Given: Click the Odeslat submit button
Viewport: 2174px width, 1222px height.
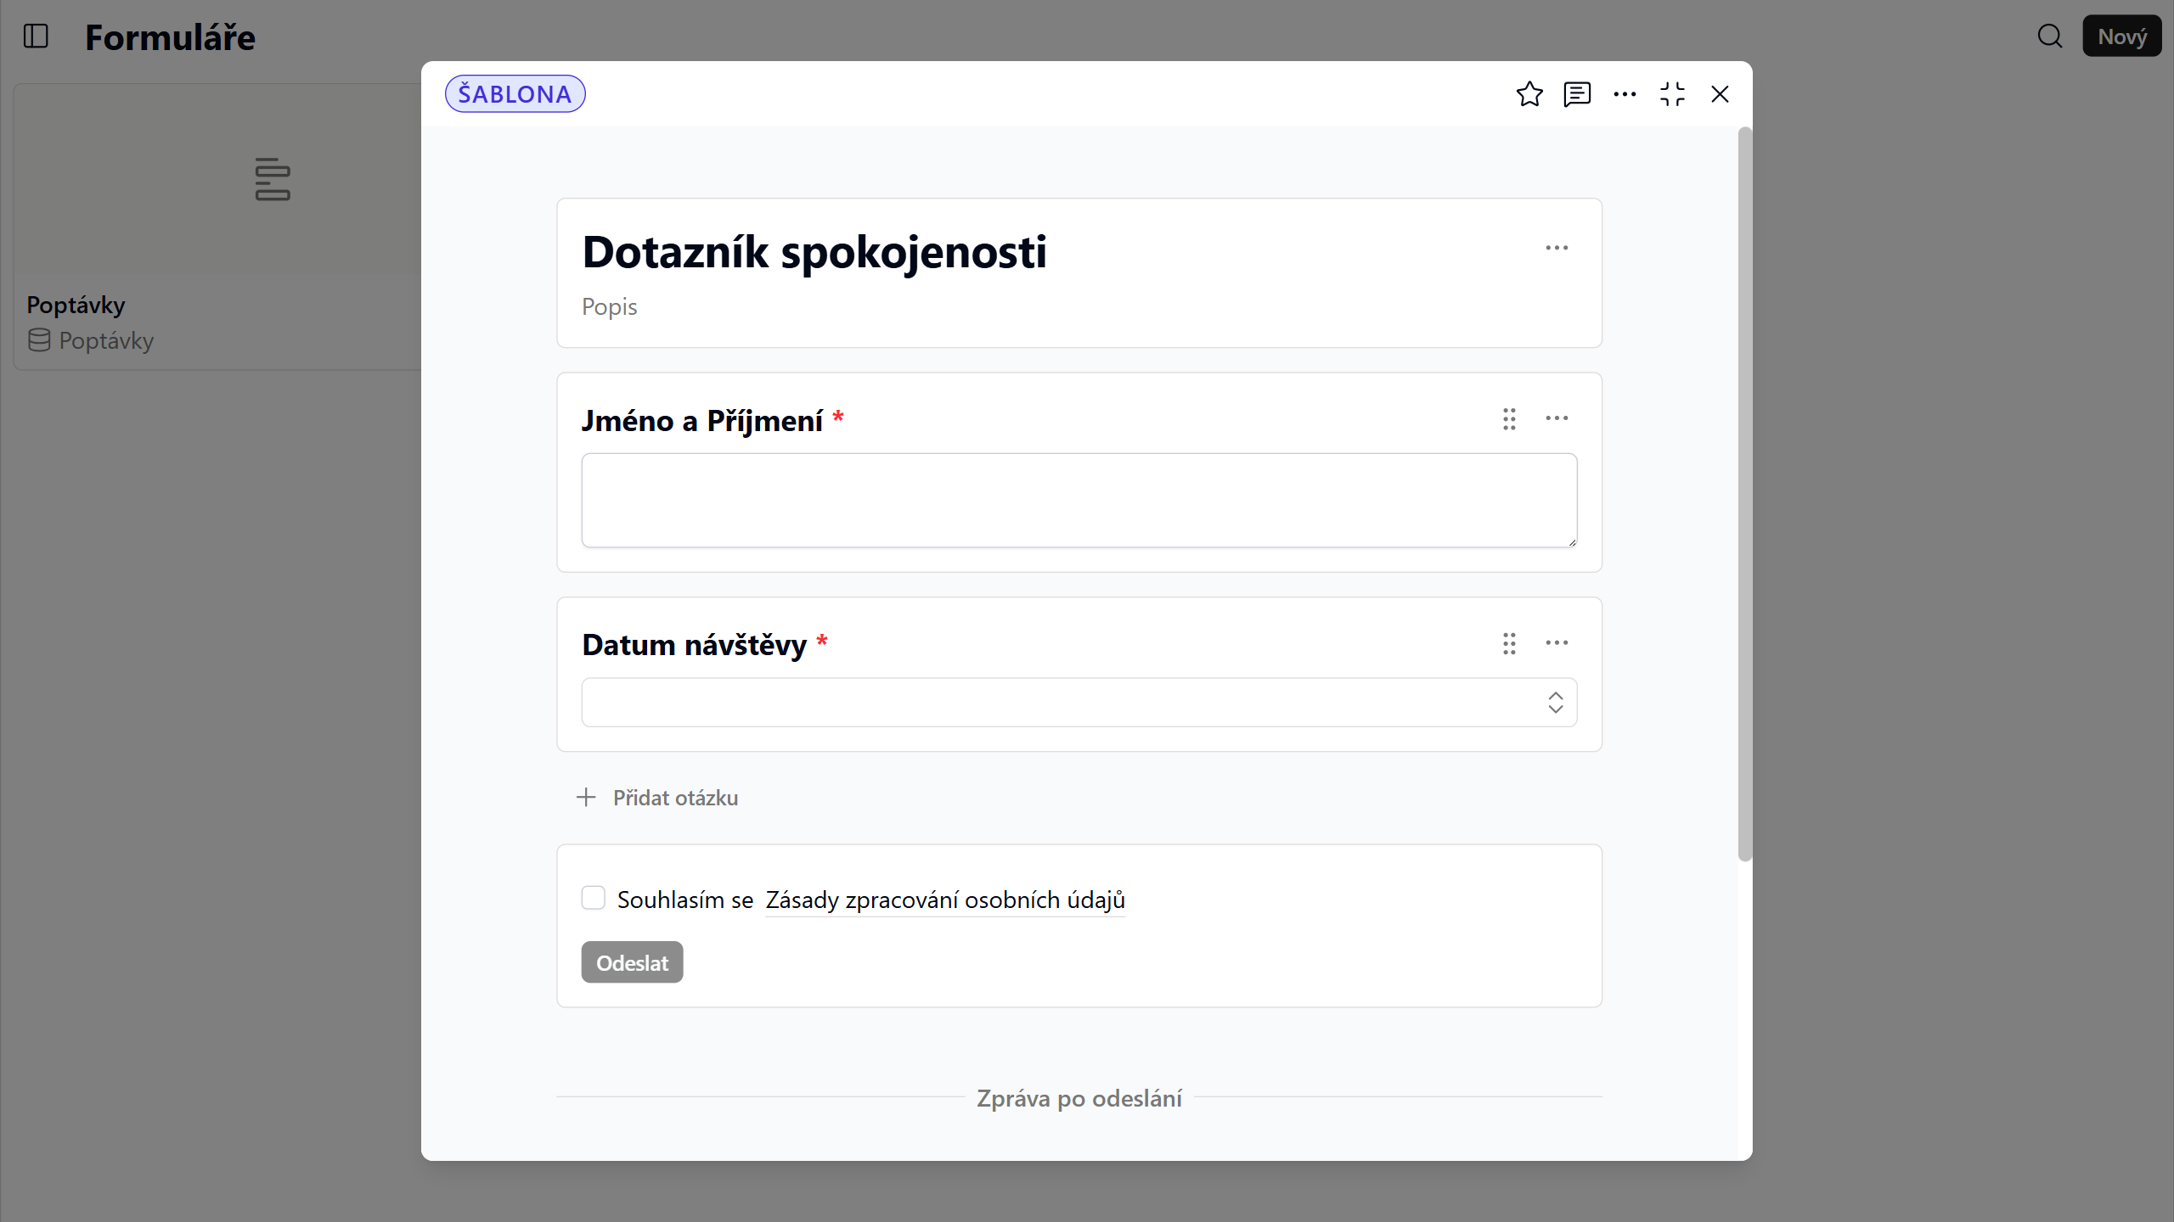Looking at the screenshot, I should pos(632,962).
